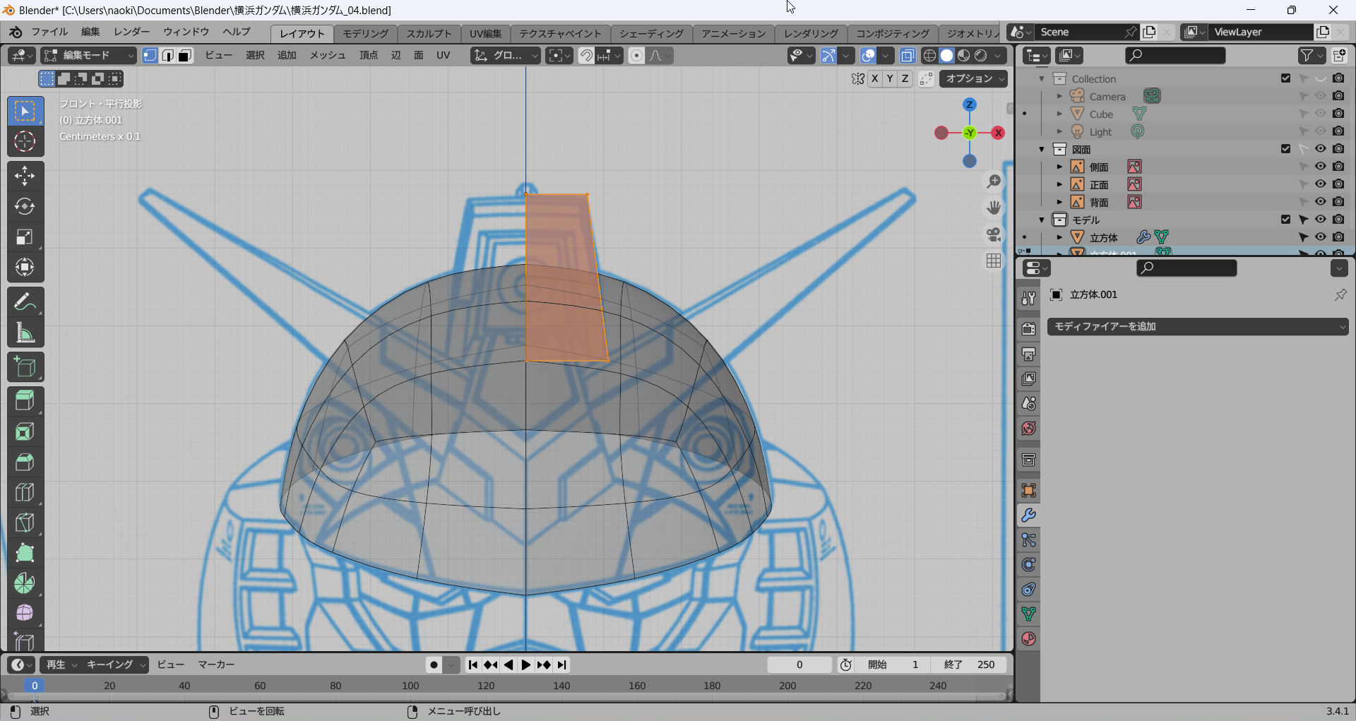Image resolution: width=1356 pixels, height=721 pixels.
Task: Toggle camera view in viewport
Action: [994, 234]
